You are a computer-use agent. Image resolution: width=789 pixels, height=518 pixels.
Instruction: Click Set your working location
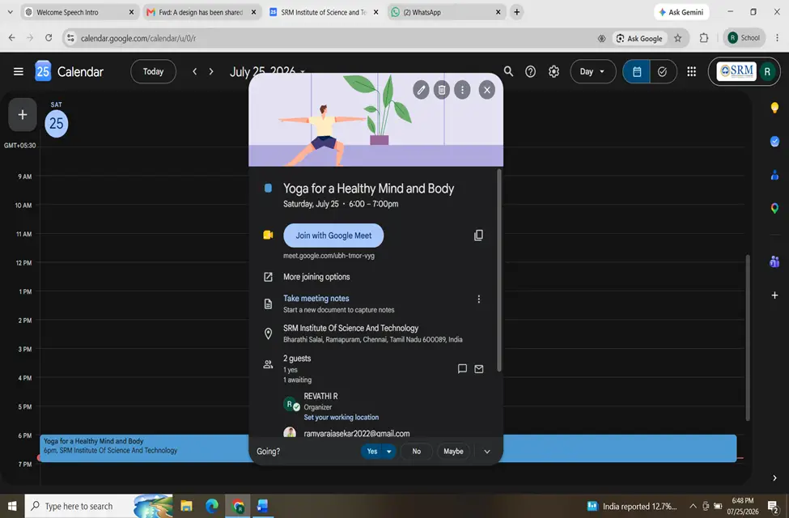pos(341,418)
